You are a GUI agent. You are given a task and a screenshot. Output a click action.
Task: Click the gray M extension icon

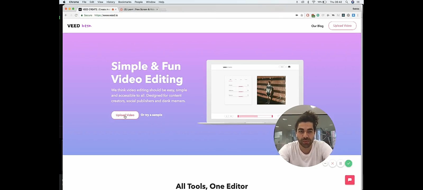(338, 15)
